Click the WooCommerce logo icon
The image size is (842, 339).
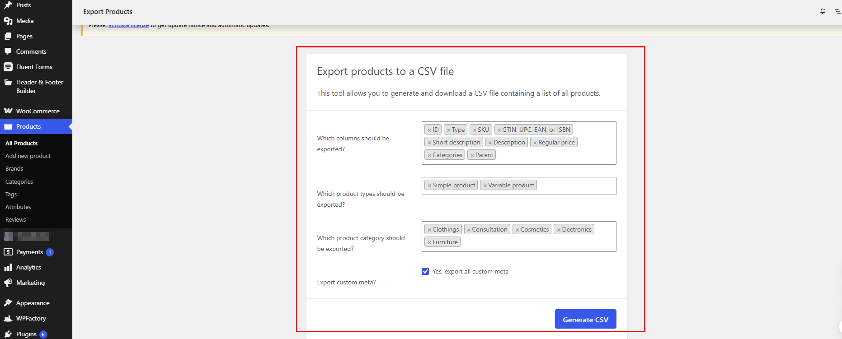point(8,111)
